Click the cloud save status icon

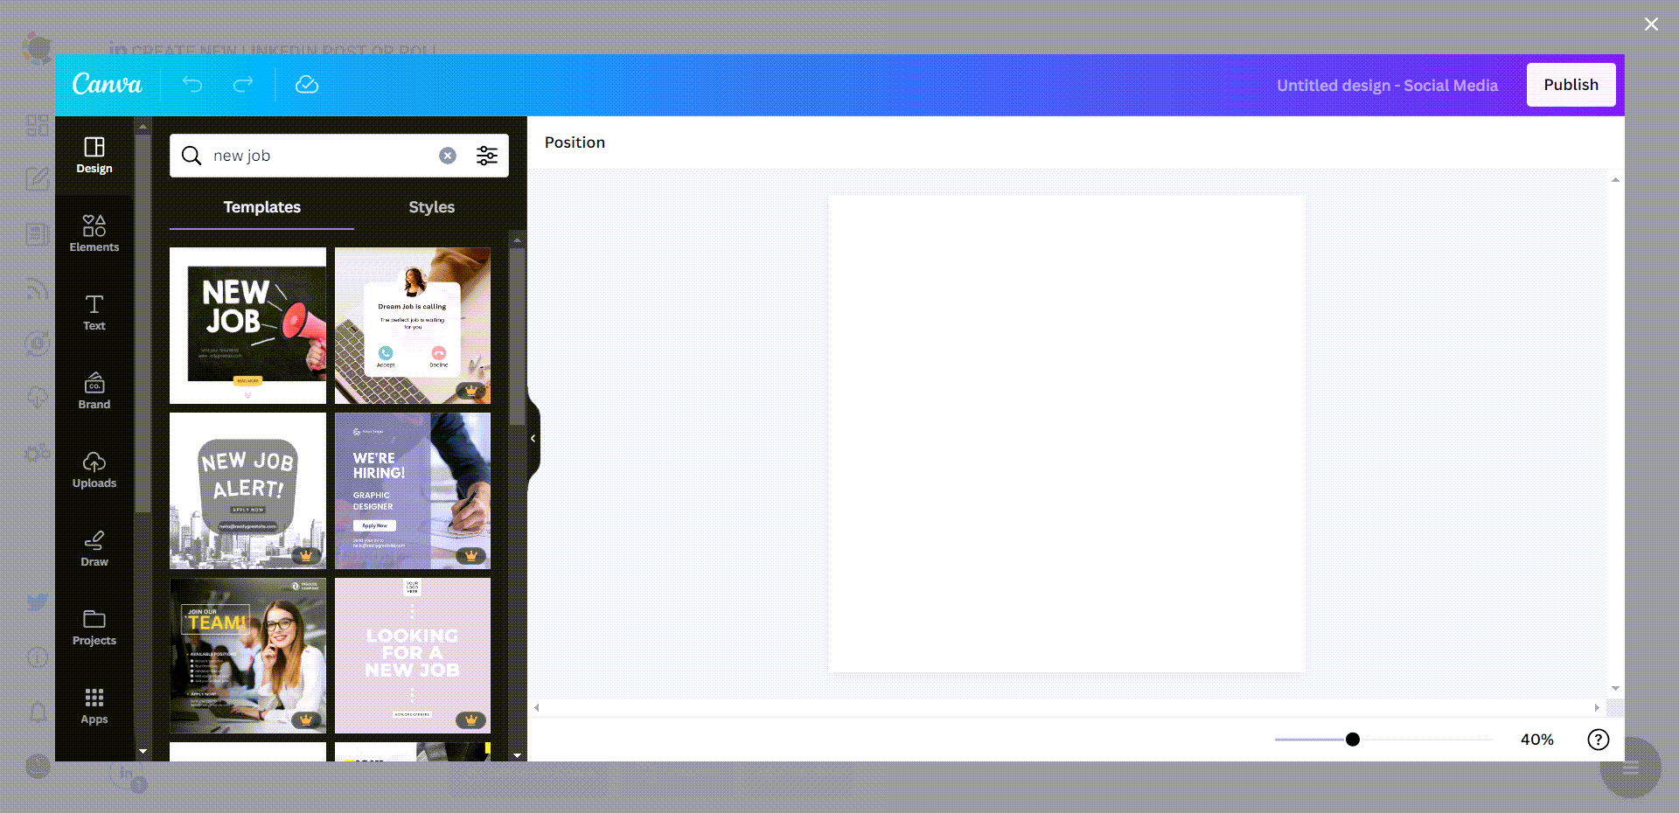307,85
